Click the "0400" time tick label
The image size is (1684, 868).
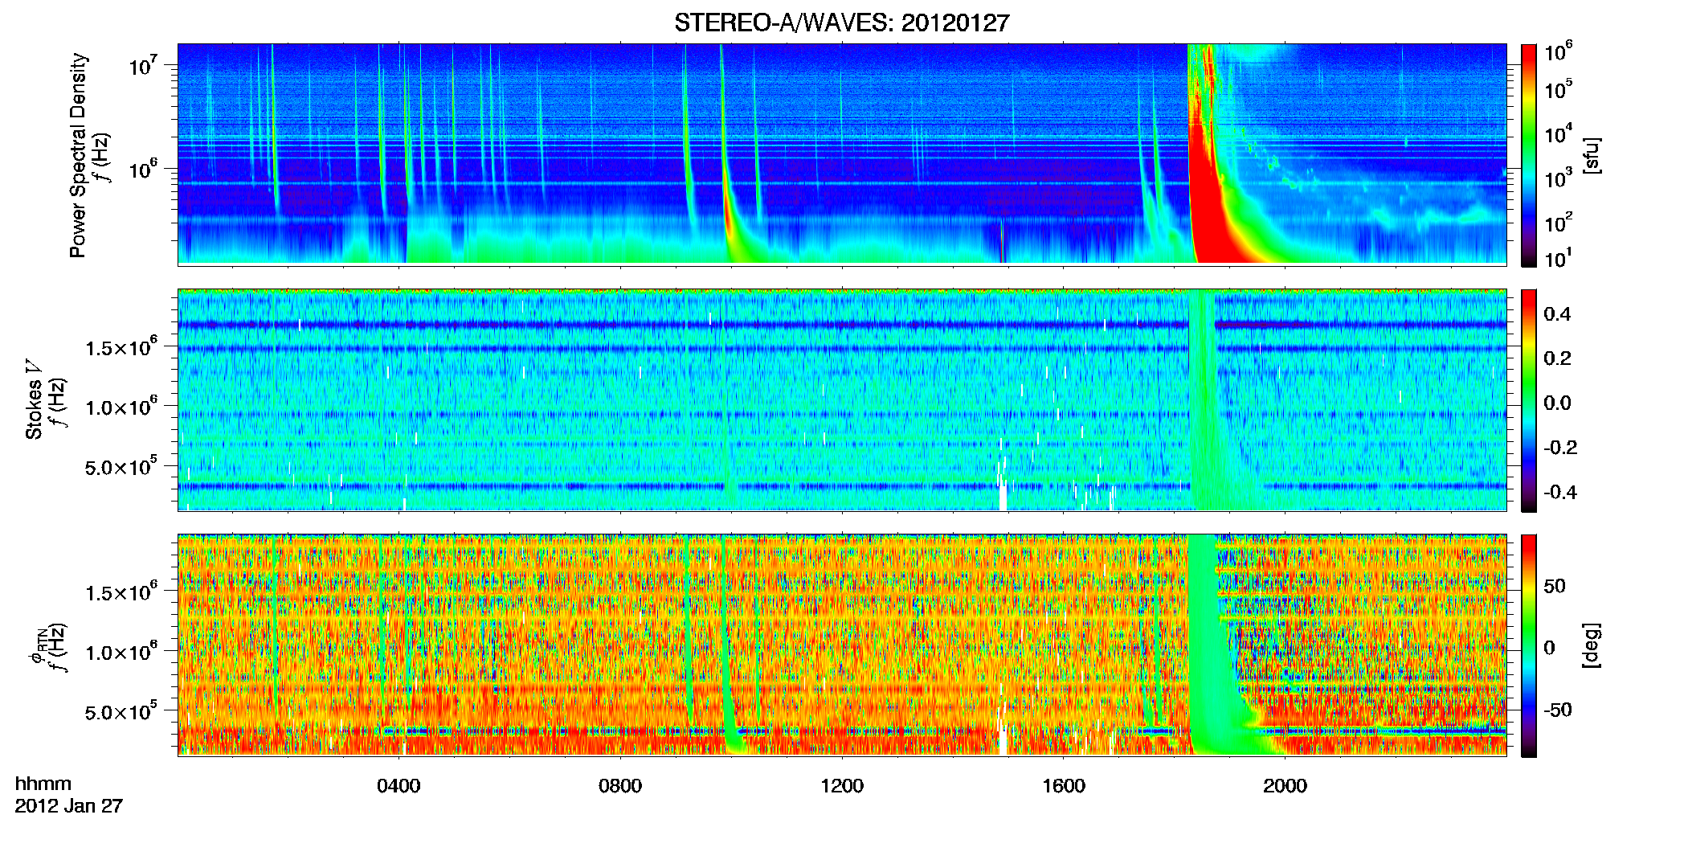399,785
